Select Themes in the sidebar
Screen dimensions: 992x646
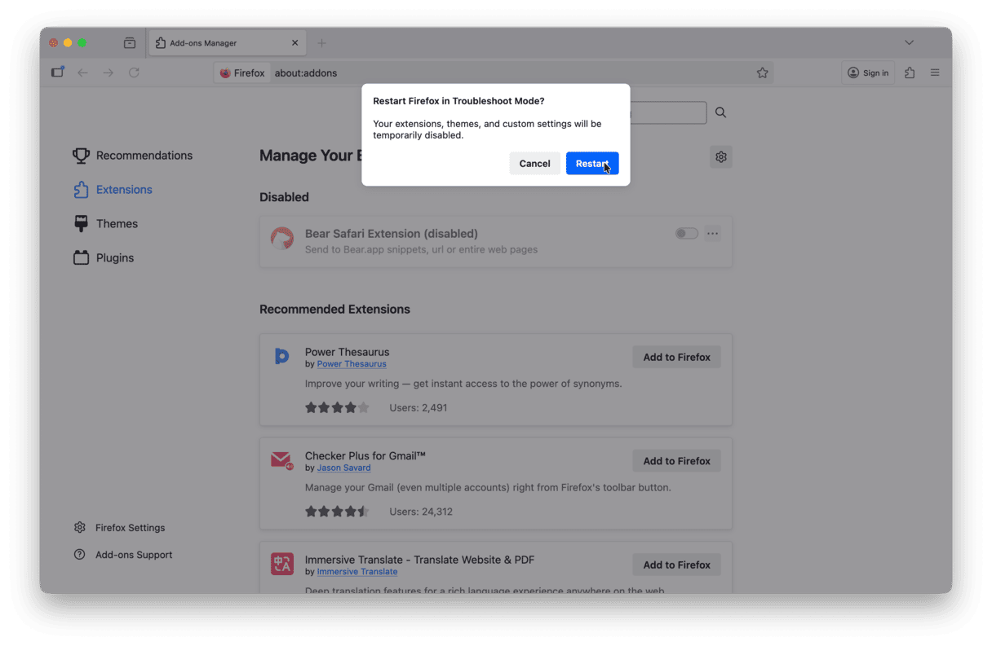point(117,224)
